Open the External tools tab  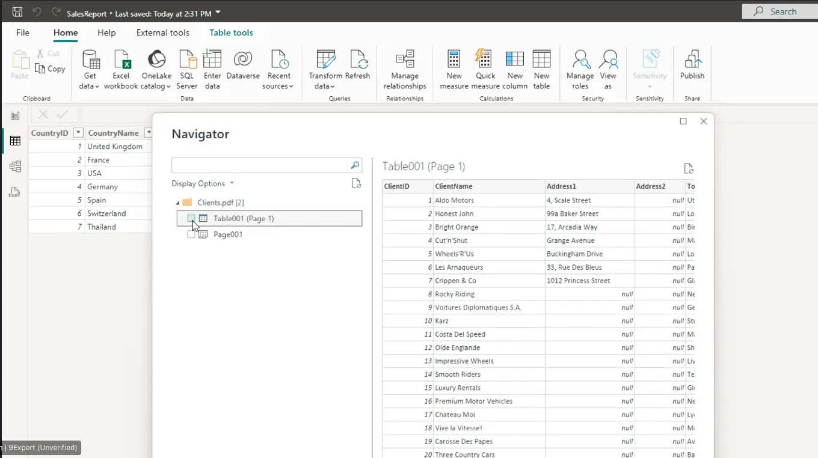click(162, 32)
